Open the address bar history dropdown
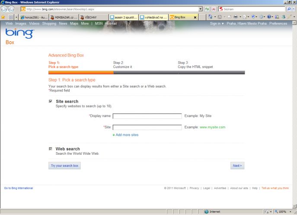The image size is (297, 215). (201, 9)
